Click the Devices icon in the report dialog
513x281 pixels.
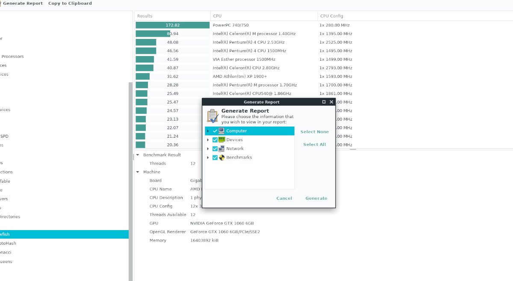coord(221,140)
